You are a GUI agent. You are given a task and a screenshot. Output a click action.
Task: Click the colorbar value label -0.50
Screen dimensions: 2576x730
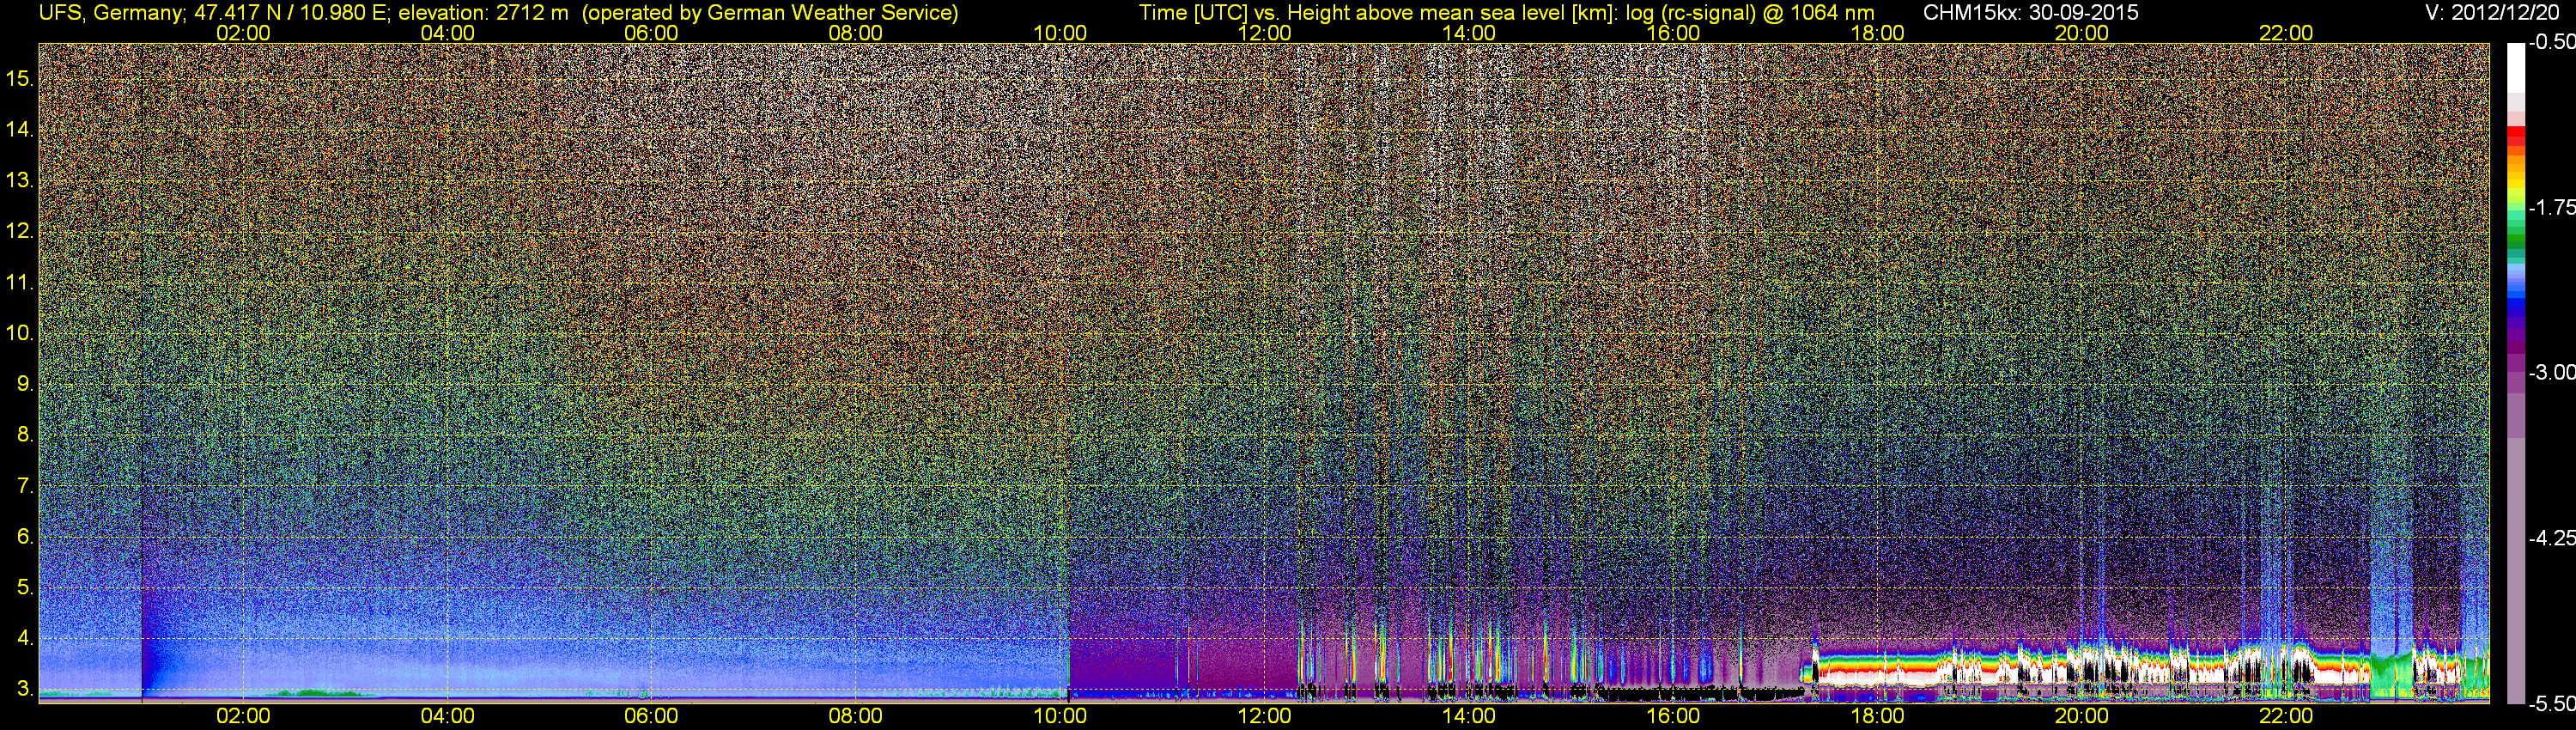pos(2551,43)
